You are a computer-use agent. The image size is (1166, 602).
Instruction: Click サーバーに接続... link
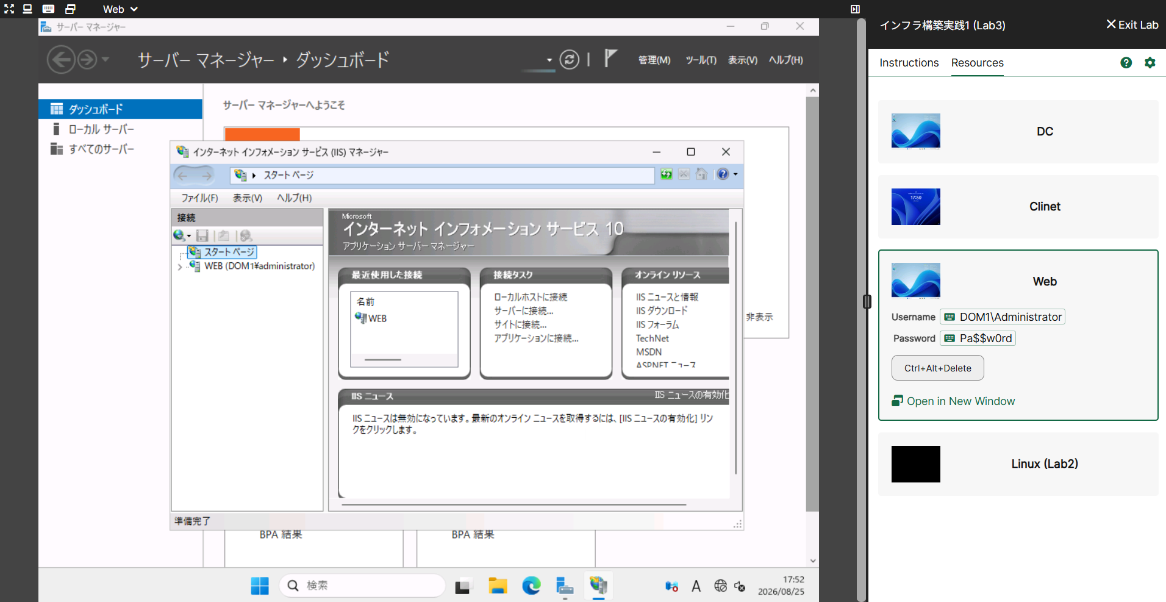pyautogui.click(x=524, y=310)
